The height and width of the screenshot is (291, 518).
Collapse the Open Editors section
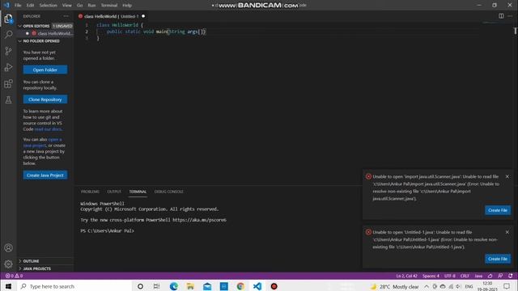[x=36, y=26]
